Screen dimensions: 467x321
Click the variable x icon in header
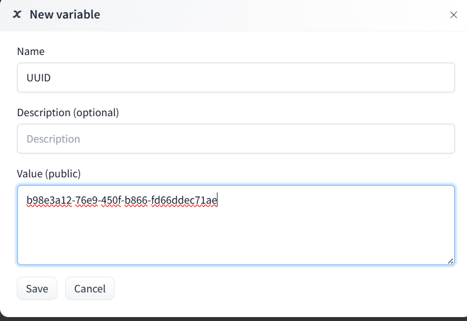click(x=17, y=15)
